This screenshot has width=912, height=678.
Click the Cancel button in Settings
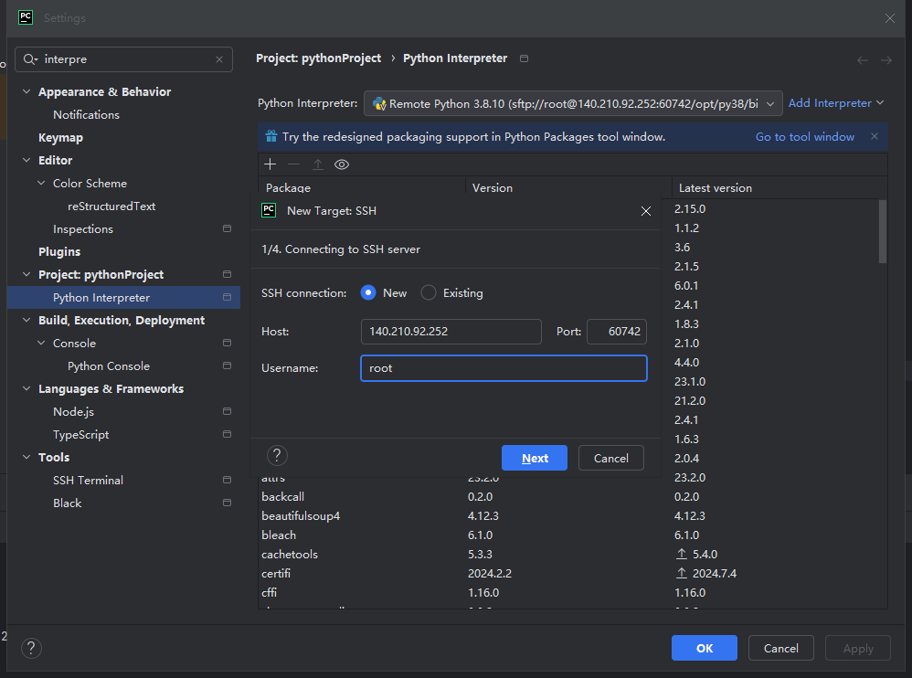pyautogui.click(x=780, y=648)
